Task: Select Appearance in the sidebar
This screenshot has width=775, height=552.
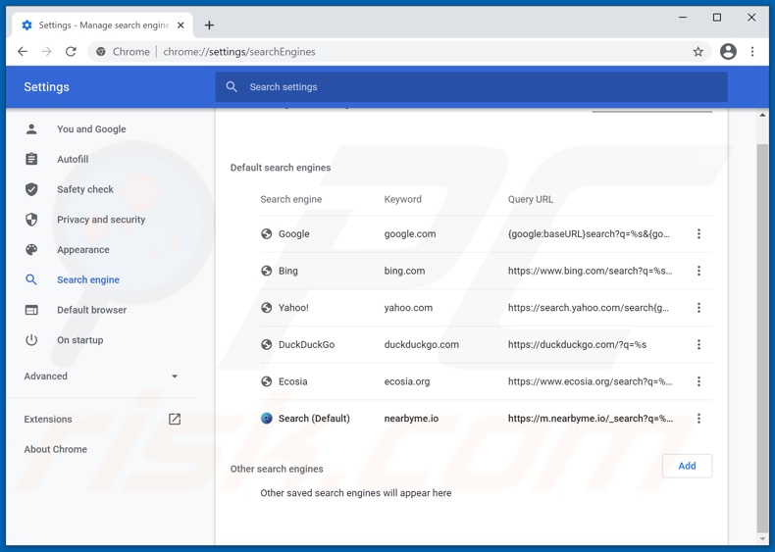Action: click(83, 250)
